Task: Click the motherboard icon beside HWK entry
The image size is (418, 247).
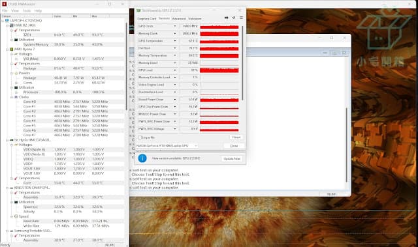Action: [x=12, y=25]
